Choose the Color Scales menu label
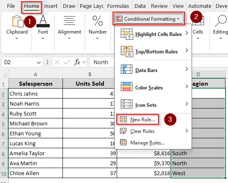The image size is (228, 183). point(149,88)
